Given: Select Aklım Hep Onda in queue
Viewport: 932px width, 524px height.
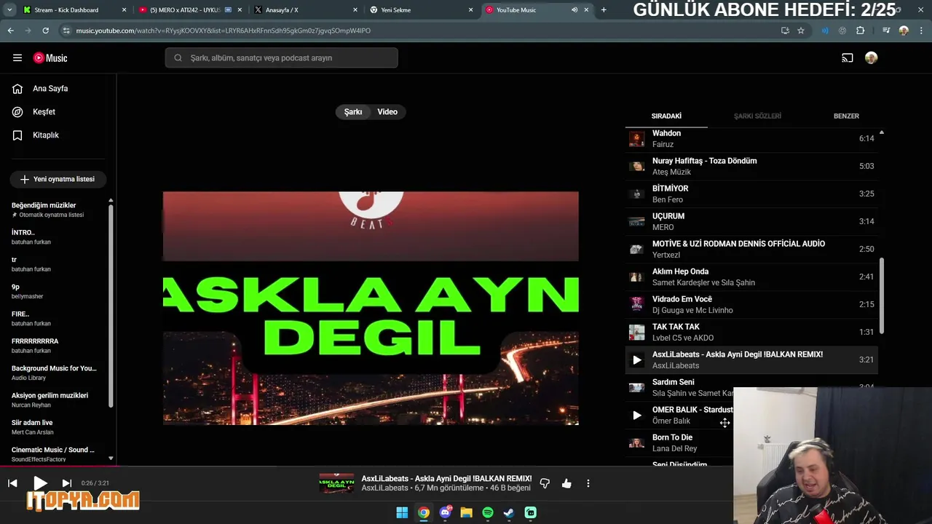Looking at the screenshot, I should pyautogui.click(x=751, y=277).
